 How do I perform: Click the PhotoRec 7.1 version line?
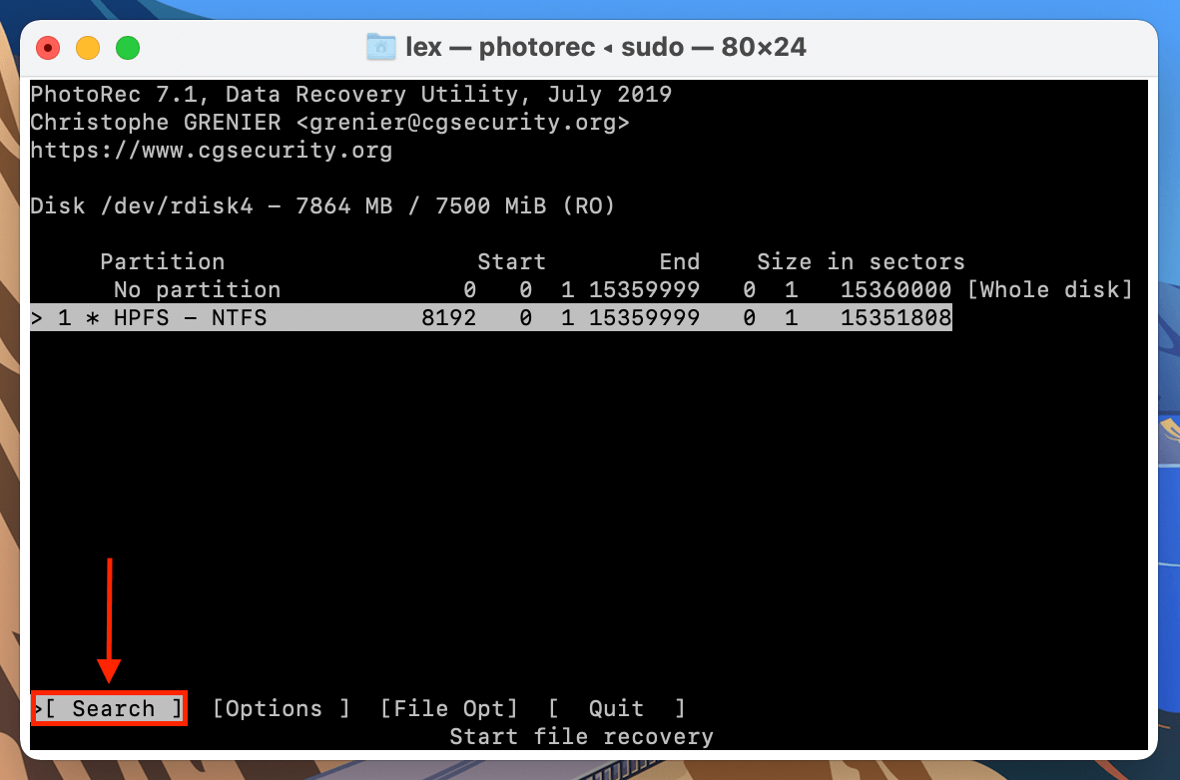click(350, 94)
